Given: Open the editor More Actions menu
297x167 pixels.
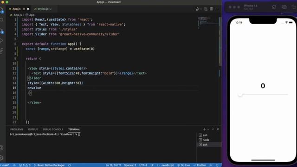Looking at the screenshot, I should [217, 9].
